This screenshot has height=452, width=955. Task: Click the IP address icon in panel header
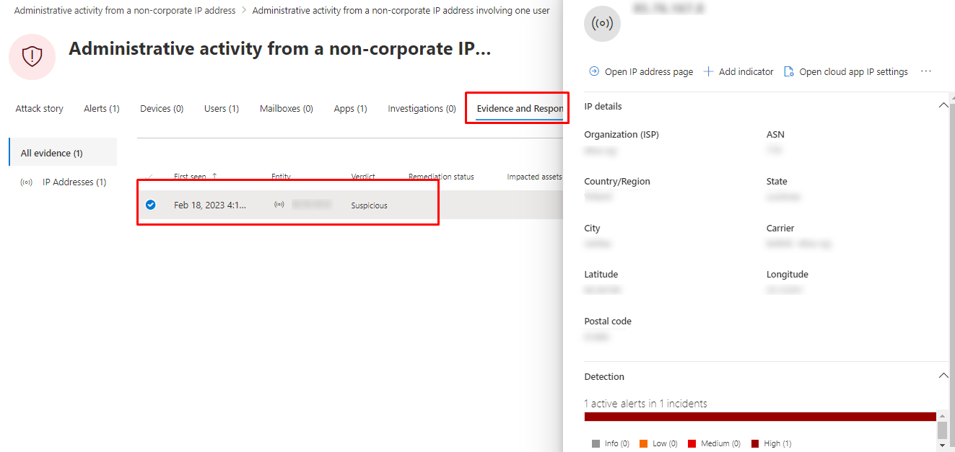tap(602, 23)
